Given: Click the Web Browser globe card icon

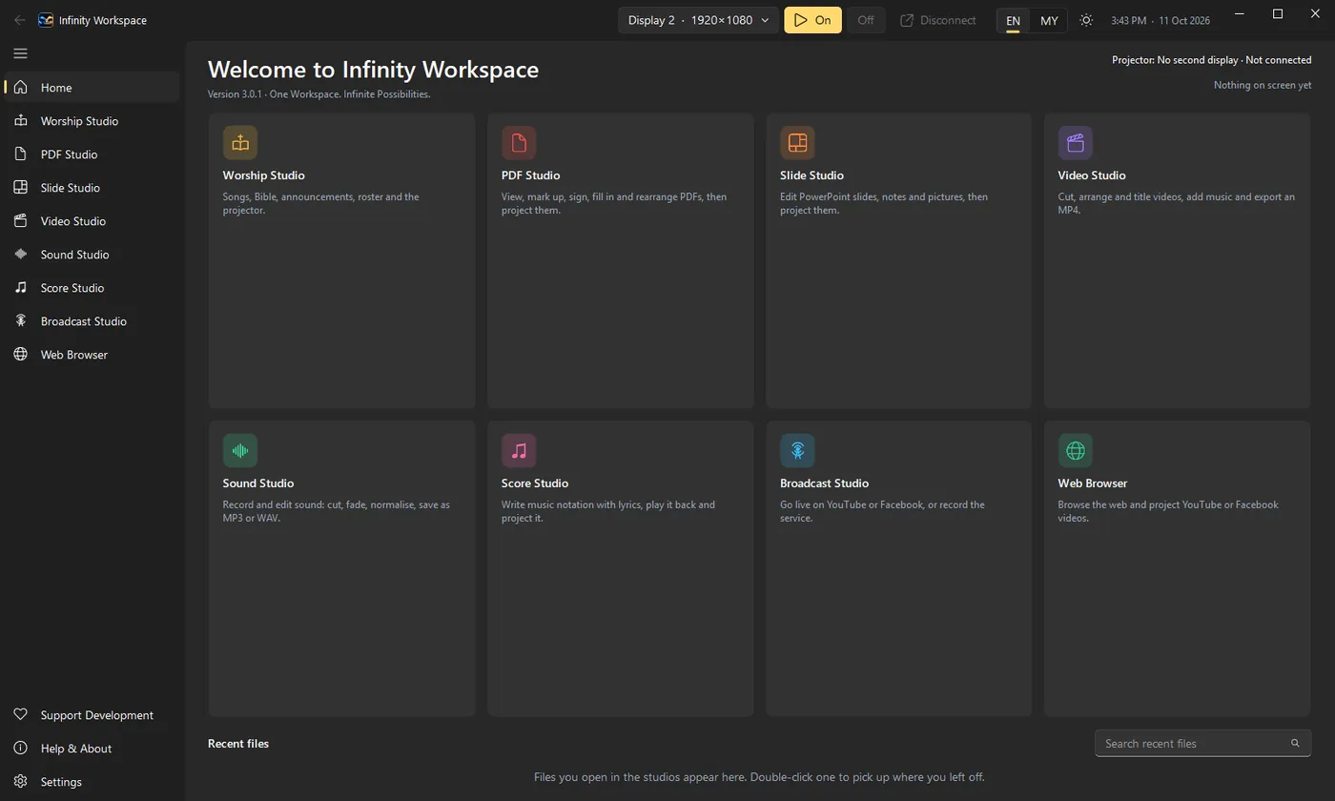Looking at the screenshot, I should (x=1076, y=450).
